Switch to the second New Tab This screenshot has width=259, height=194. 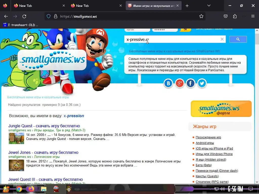tap(97, 6)
